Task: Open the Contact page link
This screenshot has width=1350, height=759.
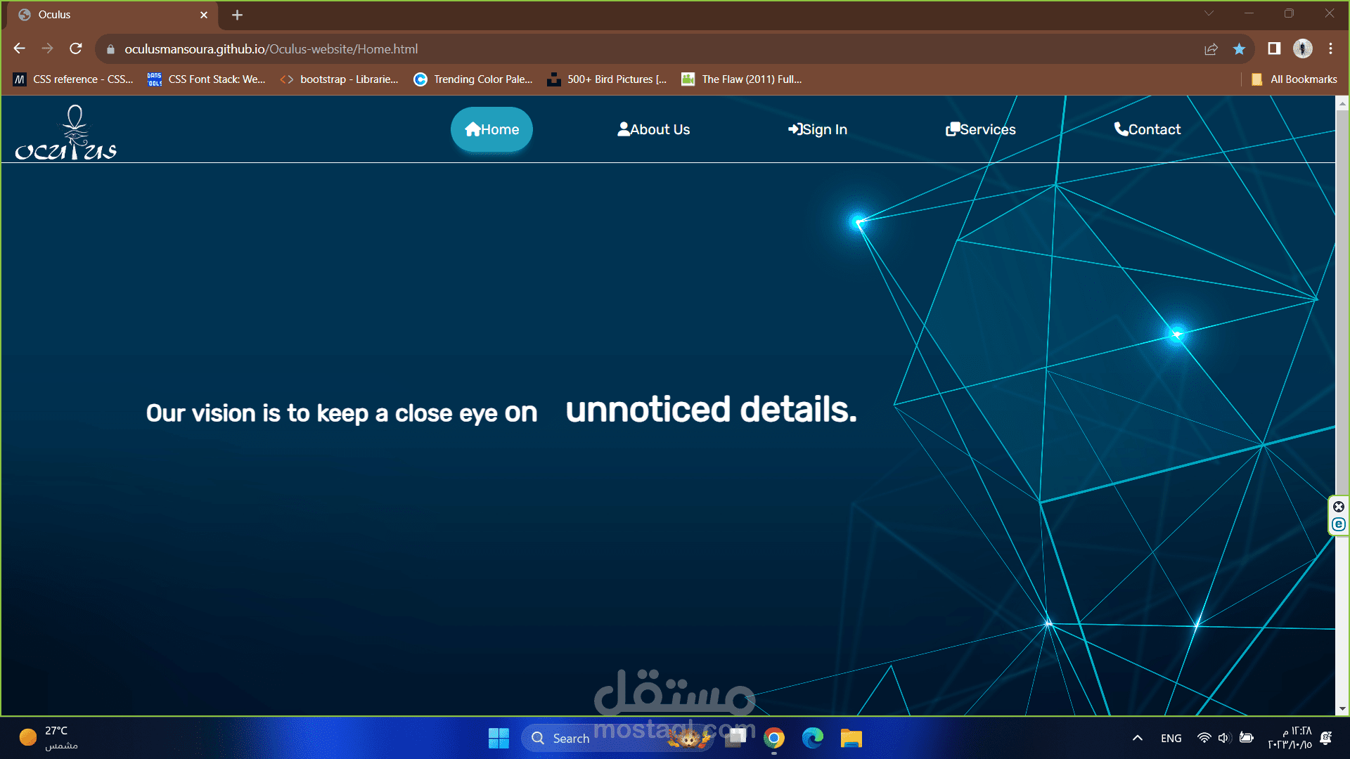Action: coord(1147,129)
